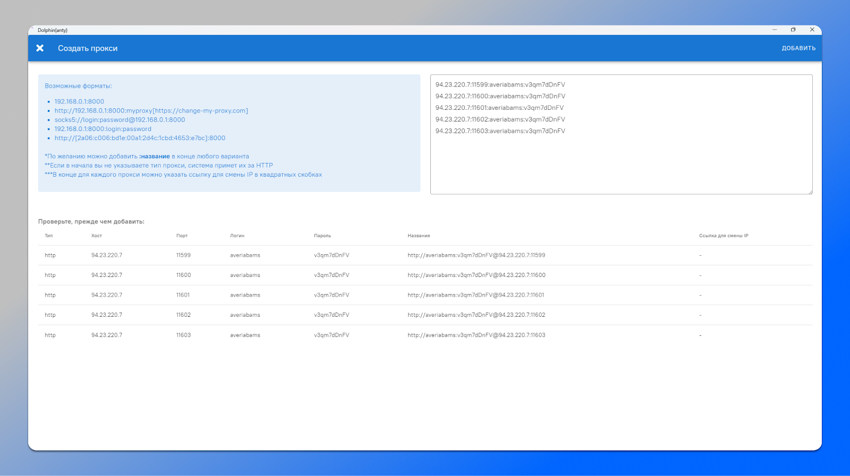Click the ДОБАВИТЬ button

798,48
